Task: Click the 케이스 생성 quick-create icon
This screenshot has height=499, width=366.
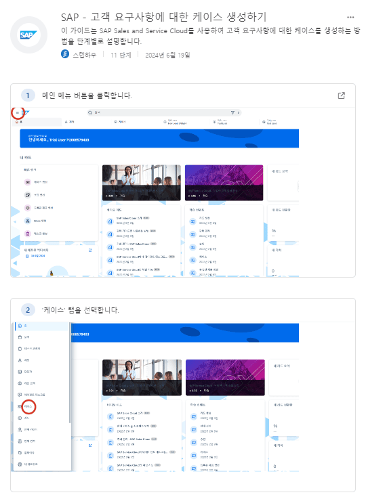Action: click(x=28, y=182)
